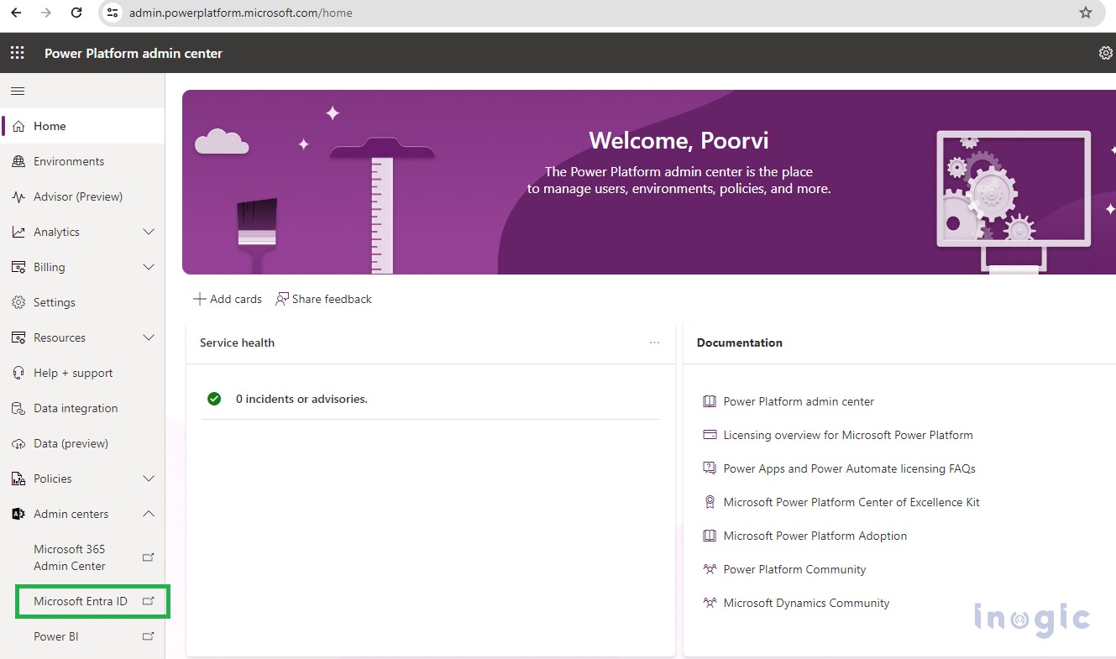Expand the Billing chevron
Viewport: 1116px width, 659px height.
click(x=149, y=267)
